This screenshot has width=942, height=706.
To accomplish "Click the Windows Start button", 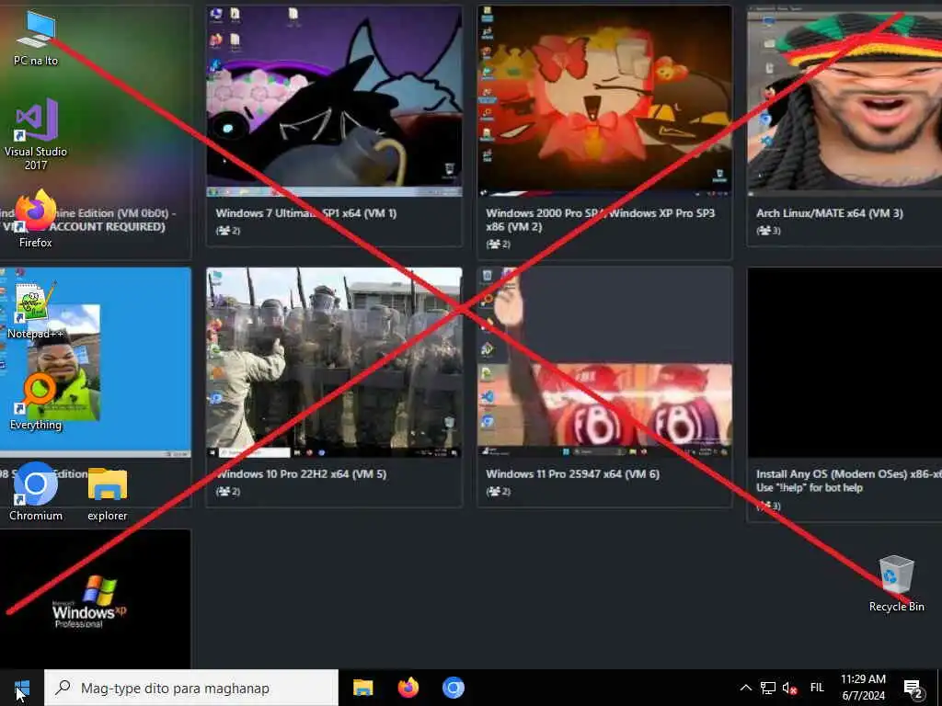I will (22, 688).
